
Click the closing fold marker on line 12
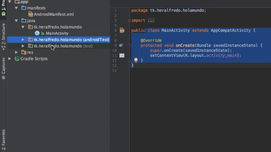tap(129, 60)
